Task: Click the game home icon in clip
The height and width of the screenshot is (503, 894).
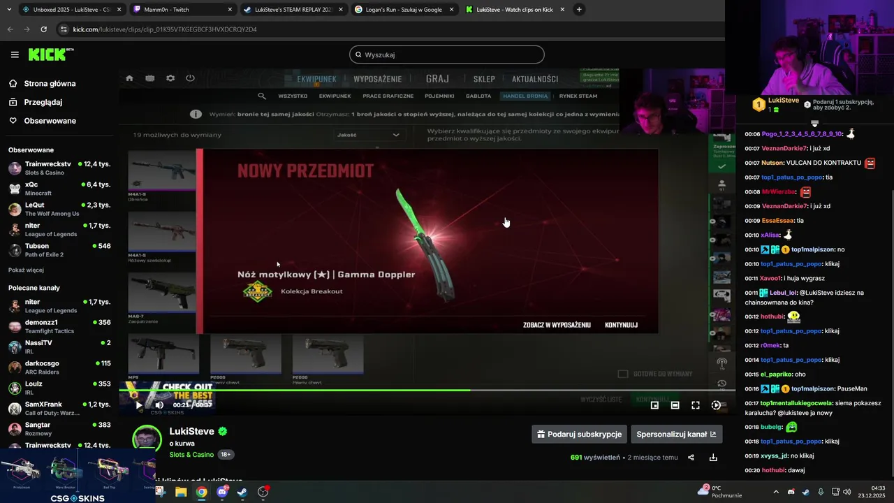Action: pos(129,78)
